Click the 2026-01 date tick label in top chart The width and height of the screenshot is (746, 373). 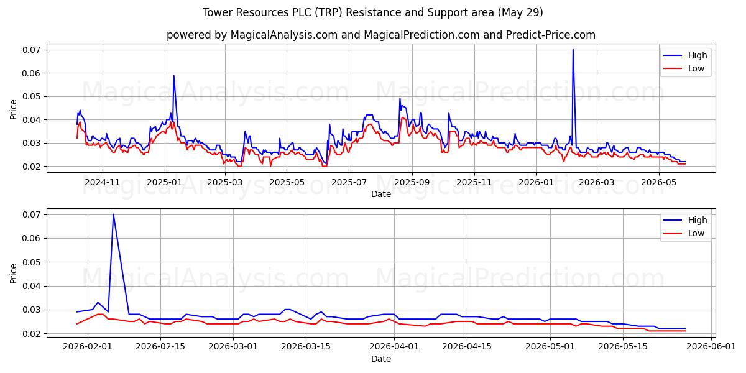536,182
